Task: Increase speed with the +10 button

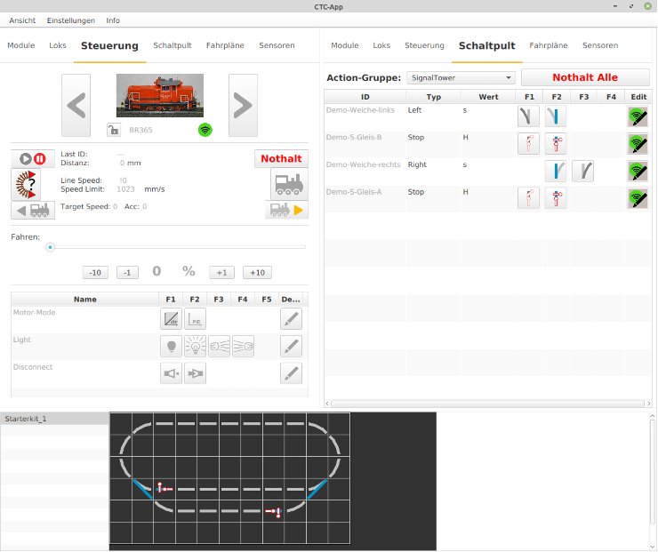Action: click(260, 273)
